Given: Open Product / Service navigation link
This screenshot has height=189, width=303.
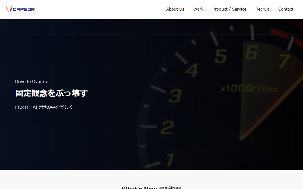Looking at the screenshot, I should (229, 9).
